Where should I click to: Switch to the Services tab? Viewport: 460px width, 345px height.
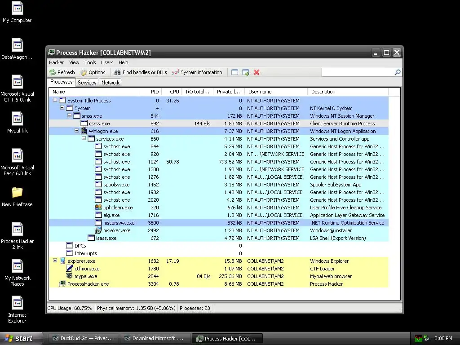point(87,83)
